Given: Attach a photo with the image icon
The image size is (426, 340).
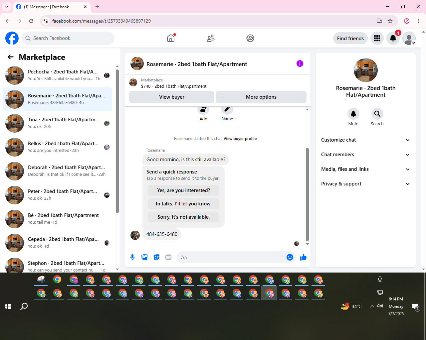Looking at the screenshot, I should coord(144,257).
